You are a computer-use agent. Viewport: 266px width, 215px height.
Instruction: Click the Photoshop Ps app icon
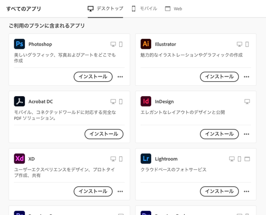19,44
